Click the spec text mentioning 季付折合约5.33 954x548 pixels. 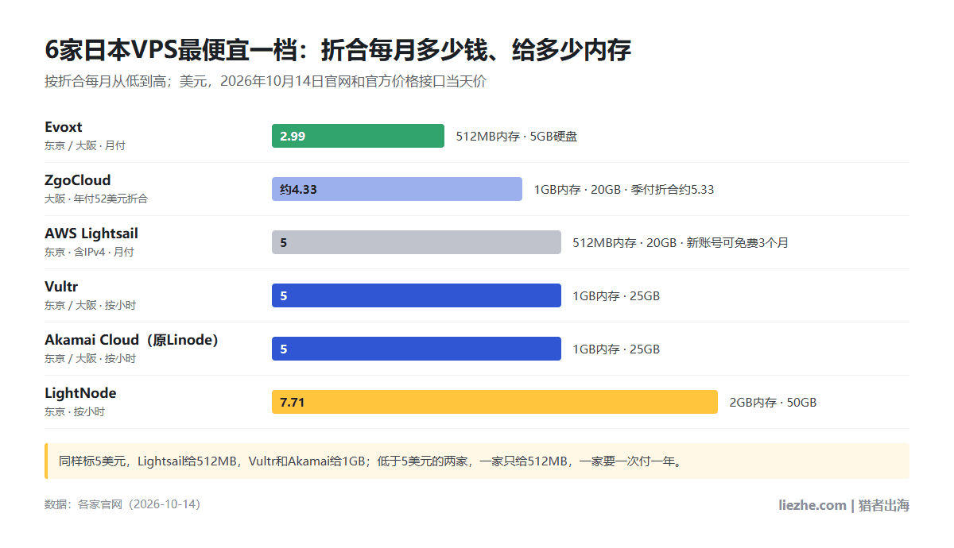coord(624,190)
